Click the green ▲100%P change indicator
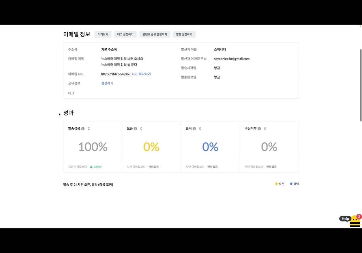Screen dimensions: 362x253 click(x=96, y=167)
